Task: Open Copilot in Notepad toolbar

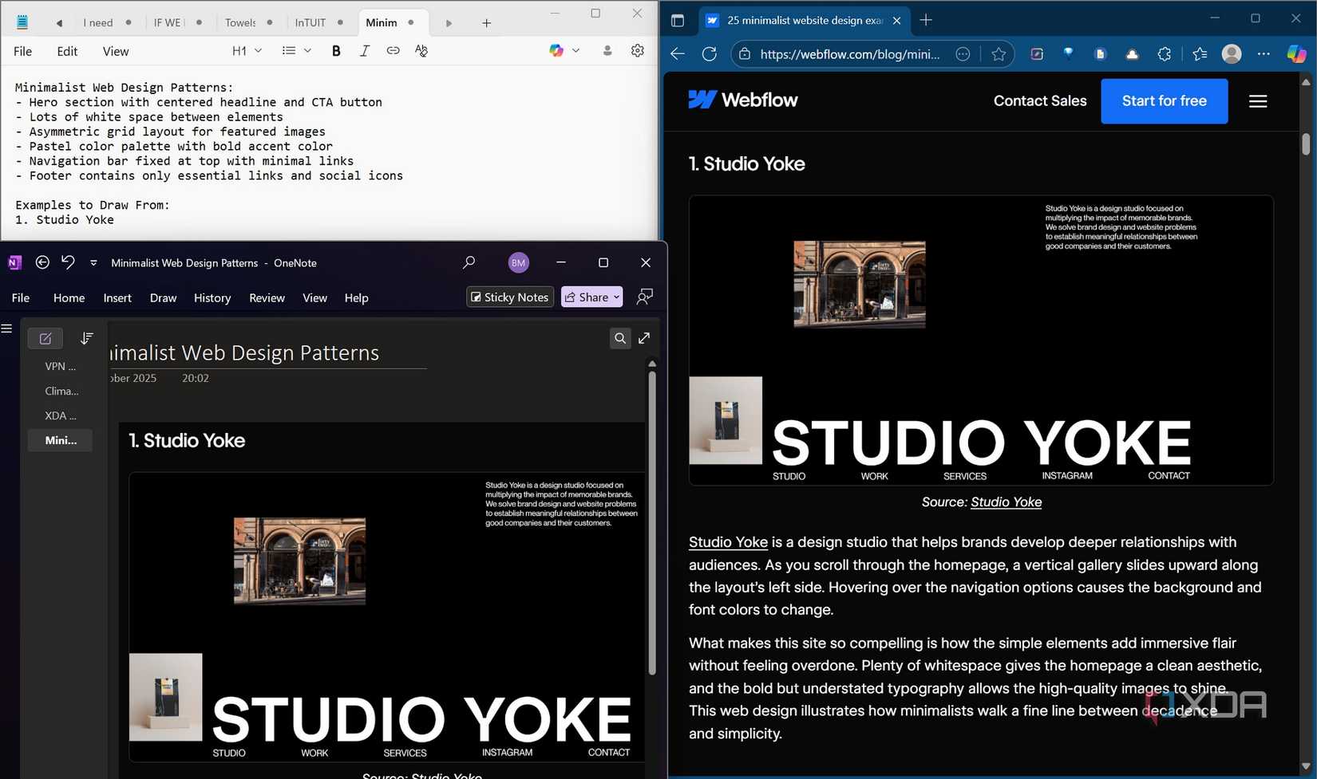Action: (x=556, y=51)
